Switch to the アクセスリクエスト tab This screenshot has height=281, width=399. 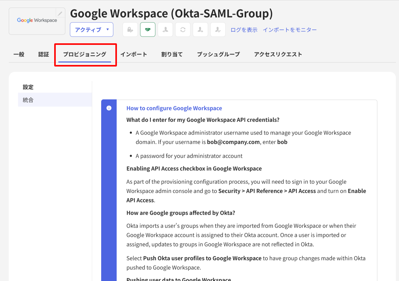click(278, 54)
